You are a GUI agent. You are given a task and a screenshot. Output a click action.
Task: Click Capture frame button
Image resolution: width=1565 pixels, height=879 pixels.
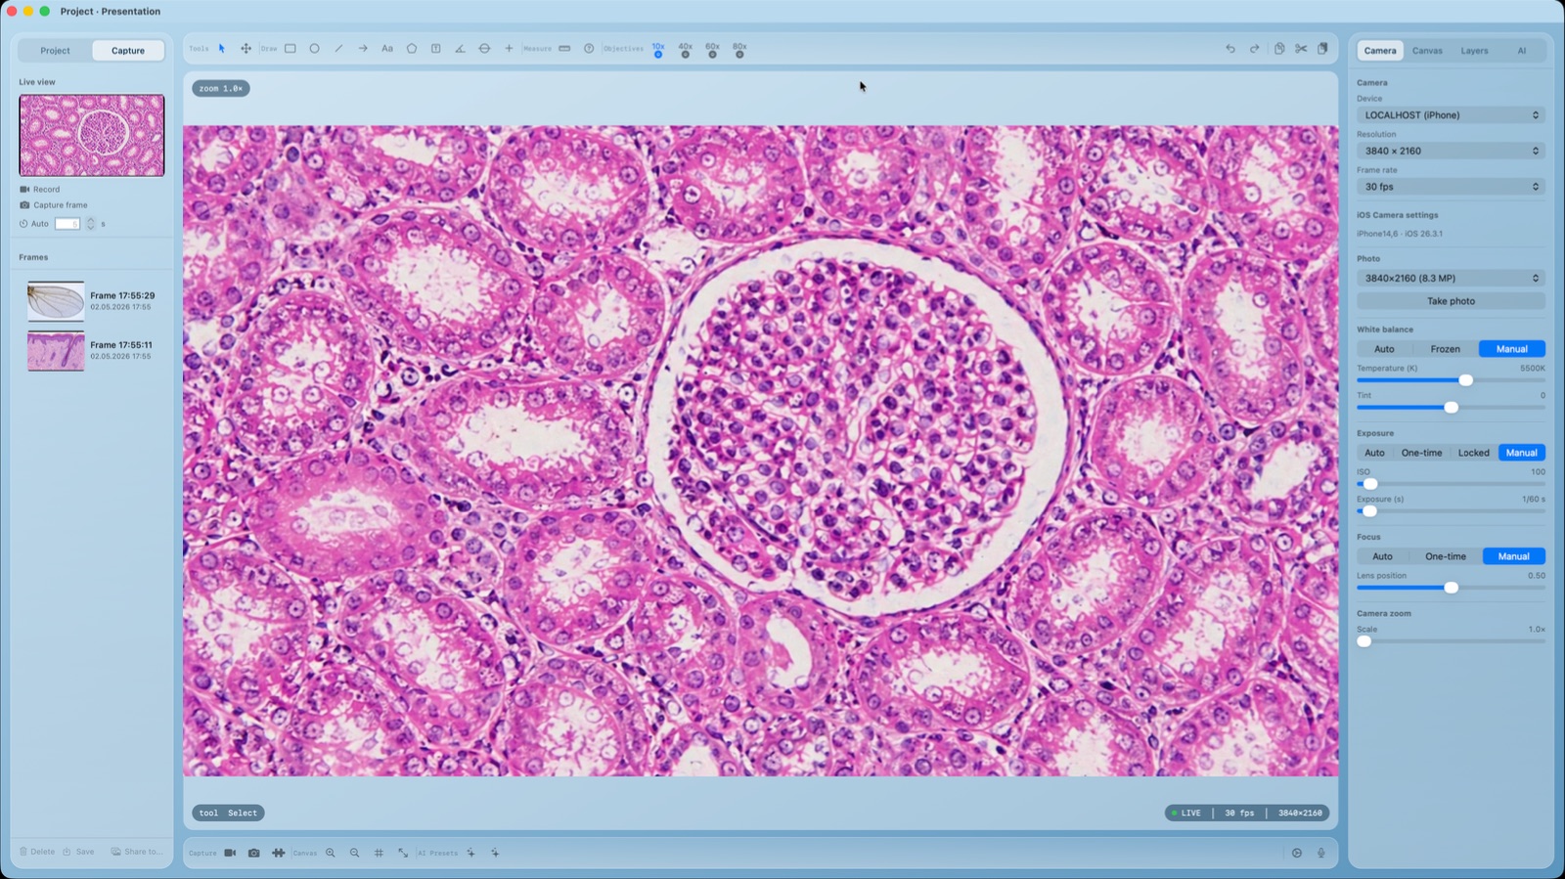[x=54, y=205]
